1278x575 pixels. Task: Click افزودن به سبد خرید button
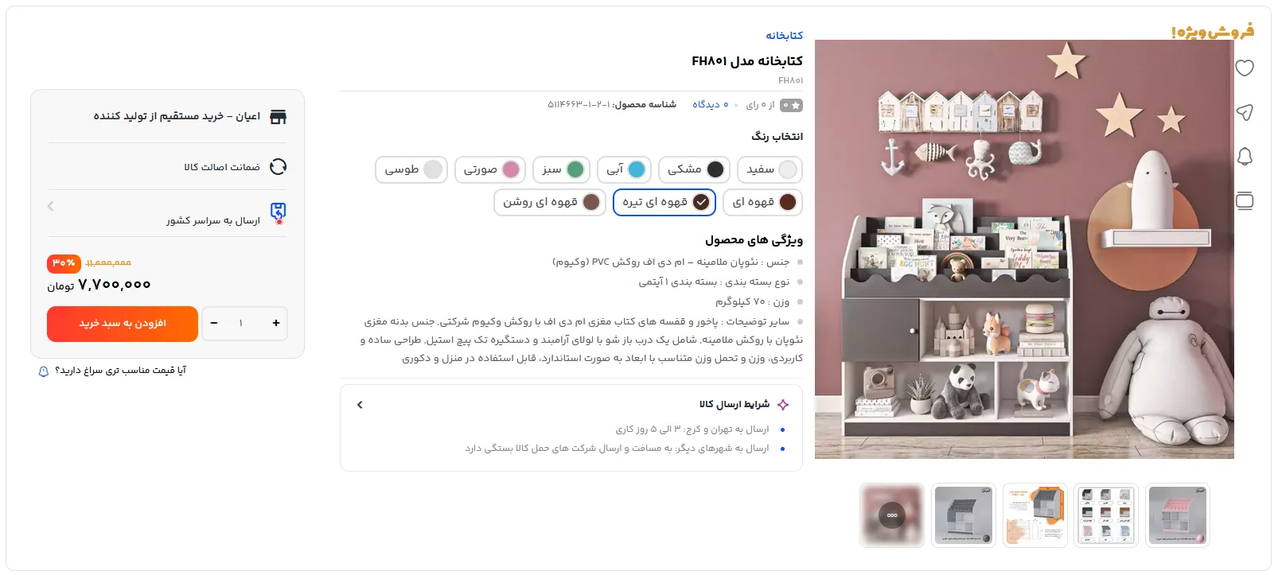click(123, 324)
